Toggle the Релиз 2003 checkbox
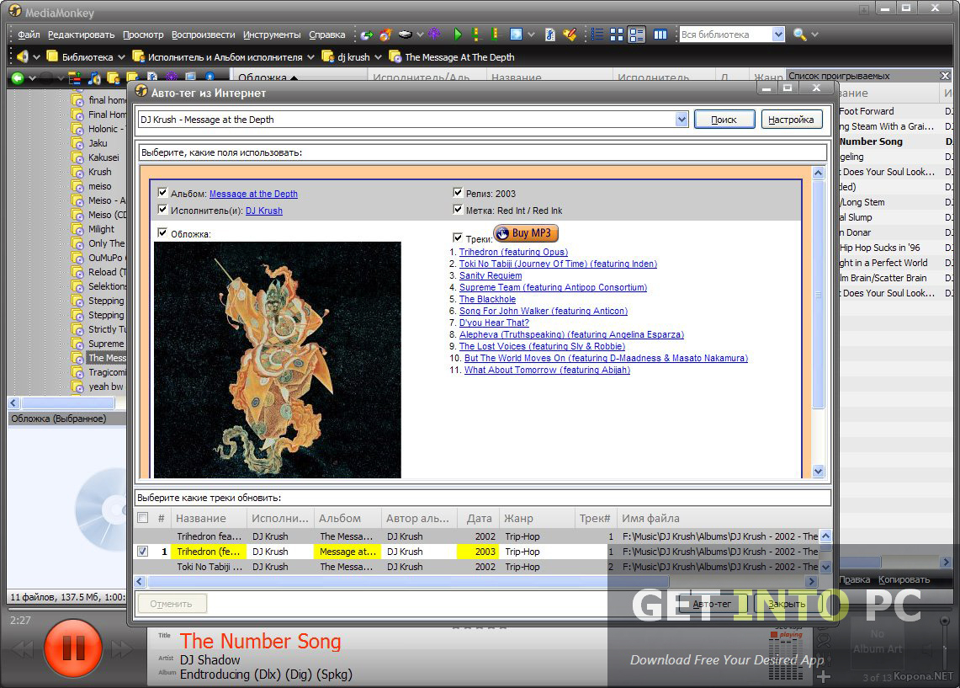This screenshot has width=960, height=688. [458, 192]
